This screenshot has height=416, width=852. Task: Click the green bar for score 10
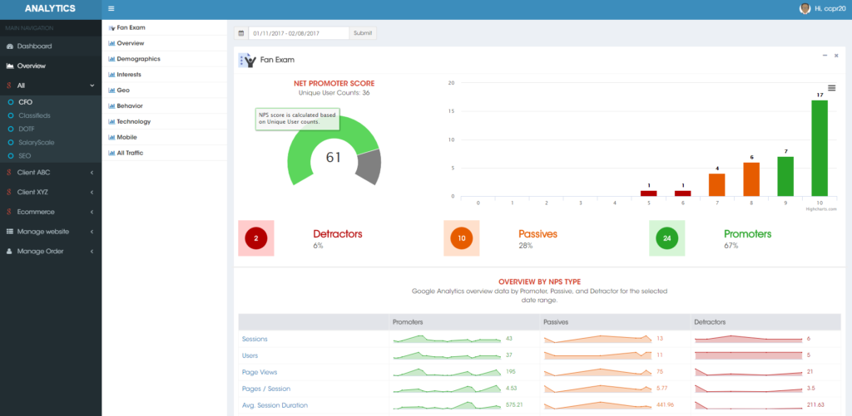(820, 148)
